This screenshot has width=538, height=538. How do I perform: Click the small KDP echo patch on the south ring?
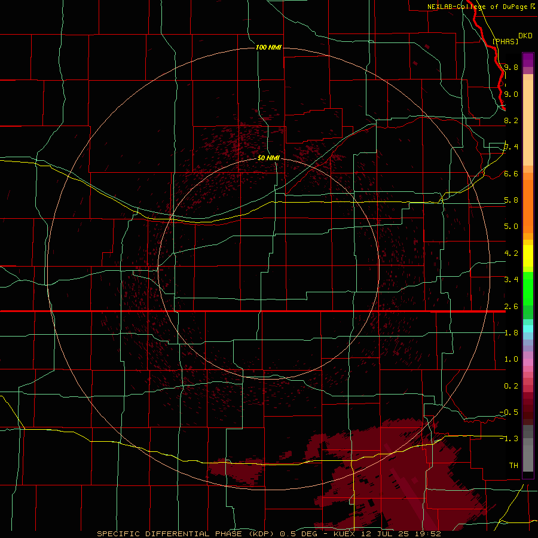pyautogui.click(x=235, y=471)
